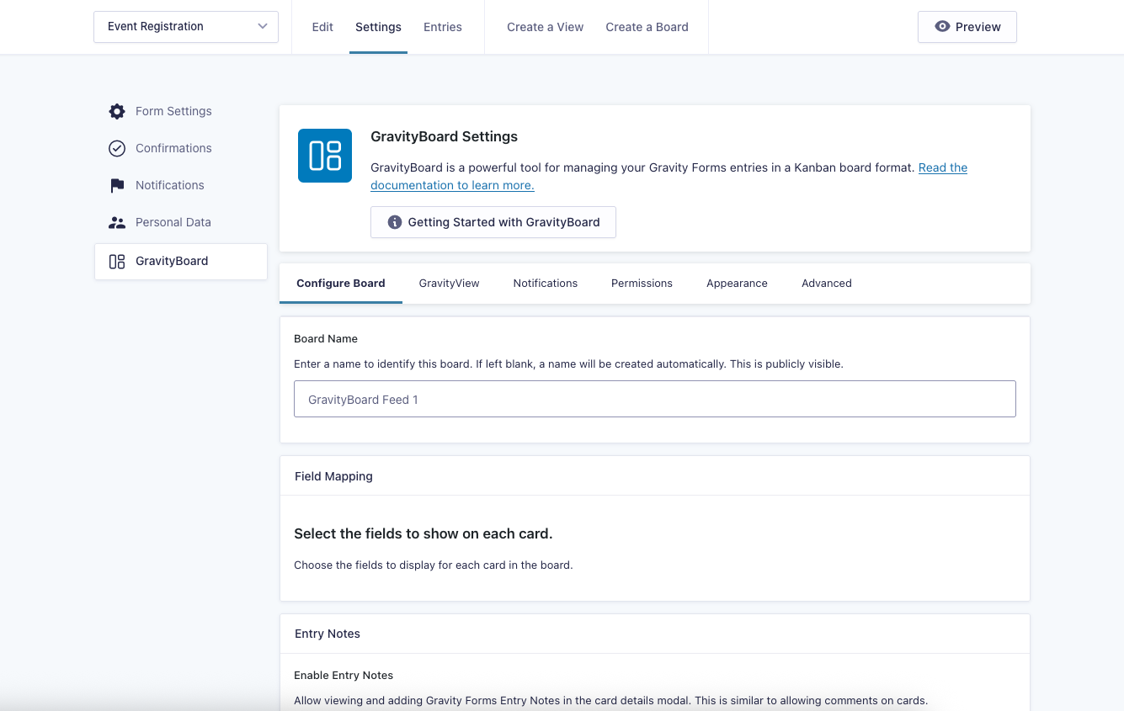
Task: Click the Notifications flag icon
Action: coord(117,185)
